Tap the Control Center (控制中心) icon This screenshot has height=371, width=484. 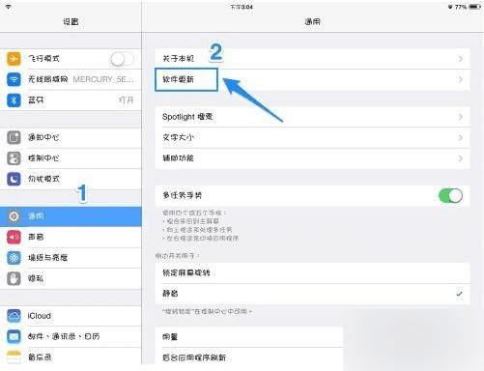tap(14, 158)
